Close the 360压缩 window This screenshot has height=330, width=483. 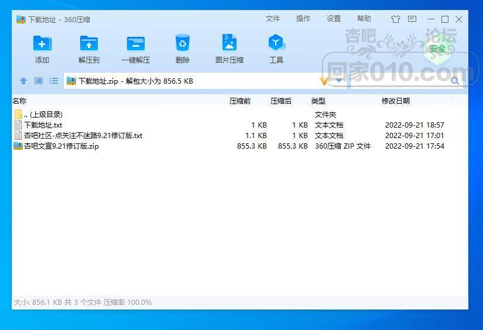(459, 19)
